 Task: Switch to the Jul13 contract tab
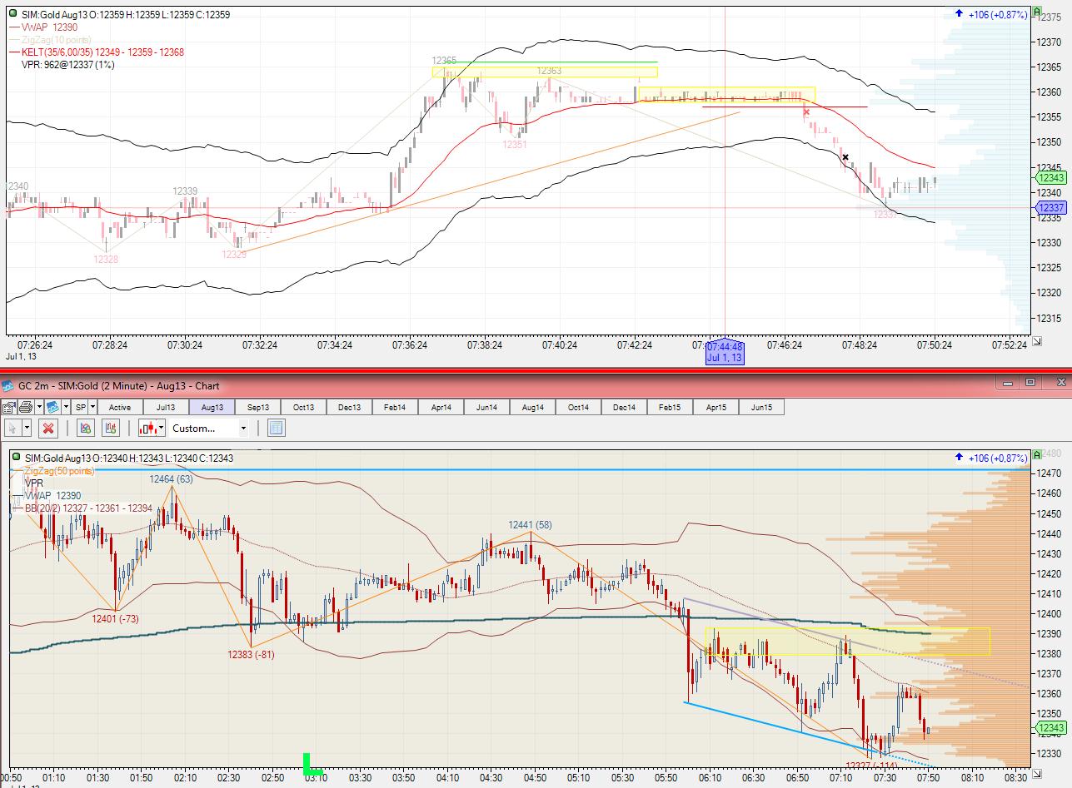click(x=166, y=407)
